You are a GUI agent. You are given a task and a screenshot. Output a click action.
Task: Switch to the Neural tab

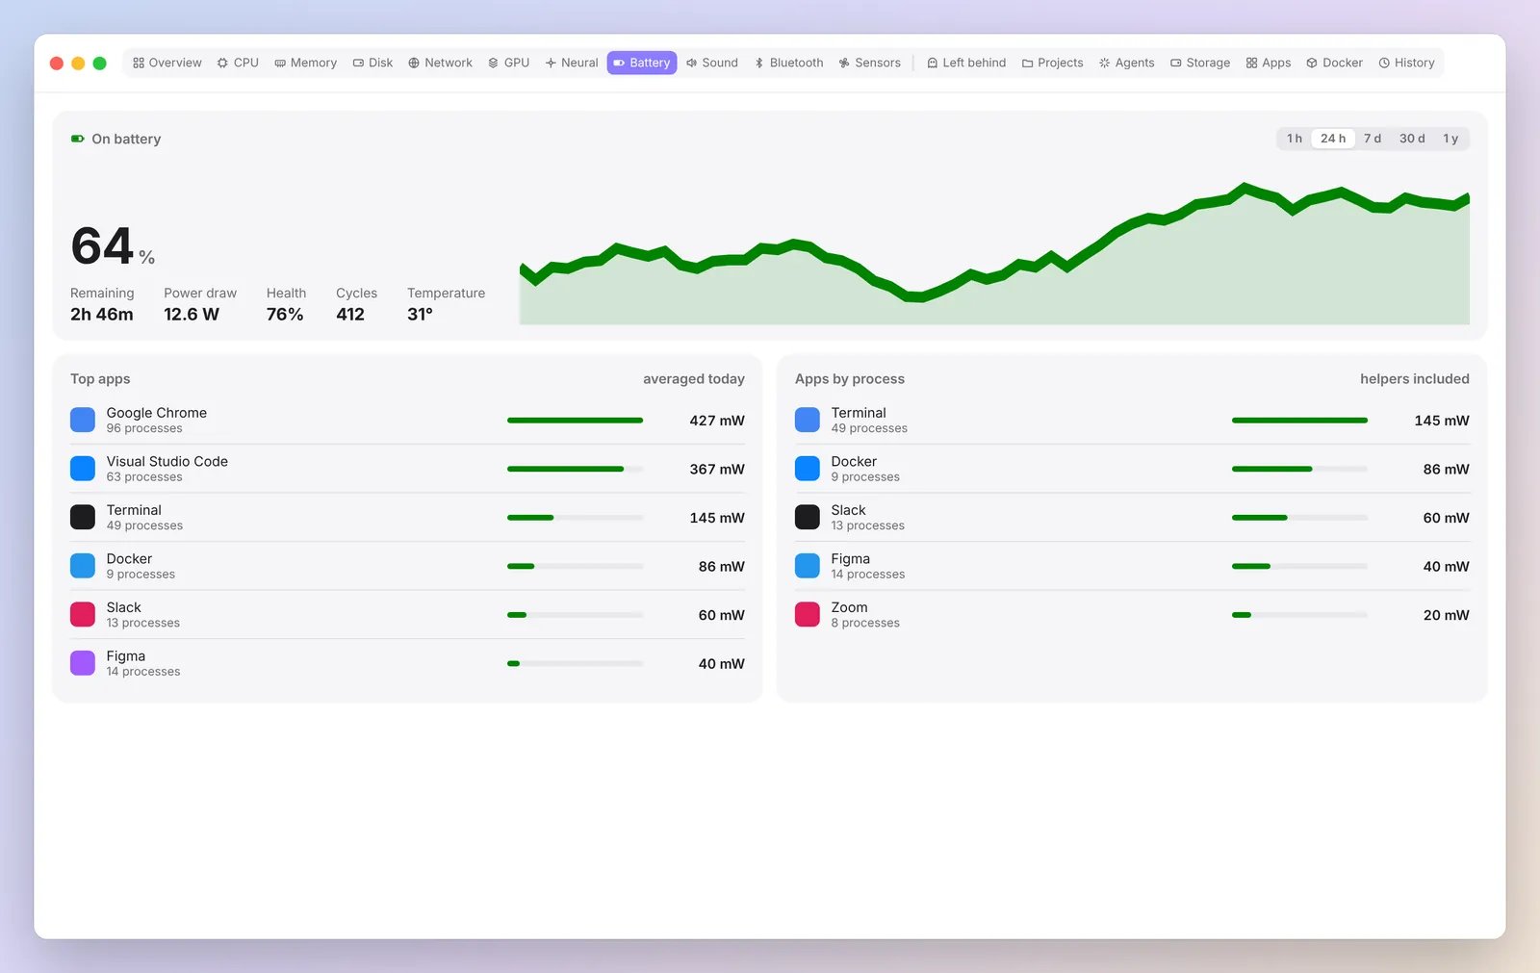point(572,63)
